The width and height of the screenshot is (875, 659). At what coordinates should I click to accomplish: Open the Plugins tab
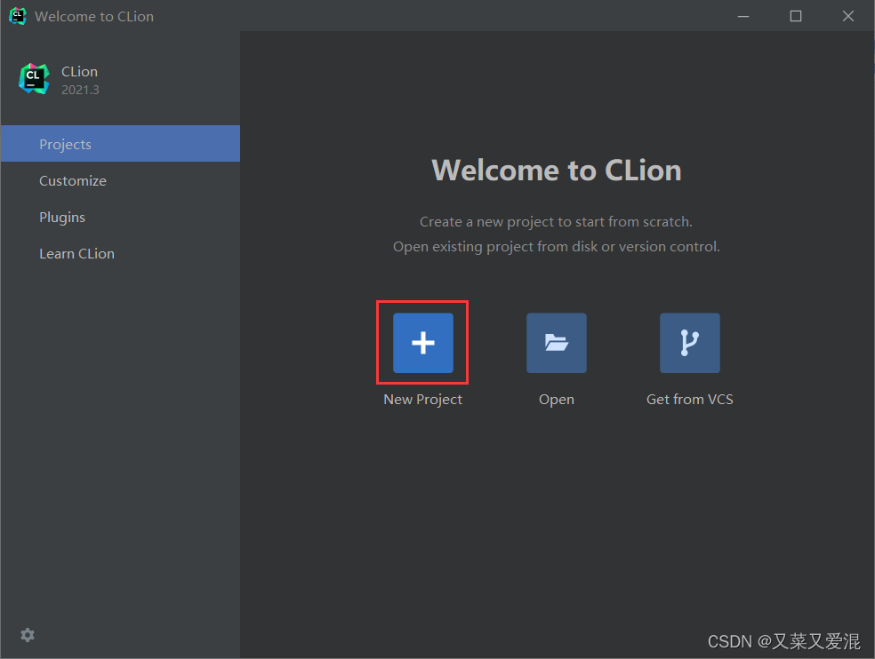click(121, 217)
